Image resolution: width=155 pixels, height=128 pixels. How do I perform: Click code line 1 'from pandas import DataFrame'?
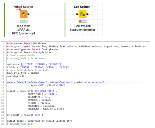26,44
